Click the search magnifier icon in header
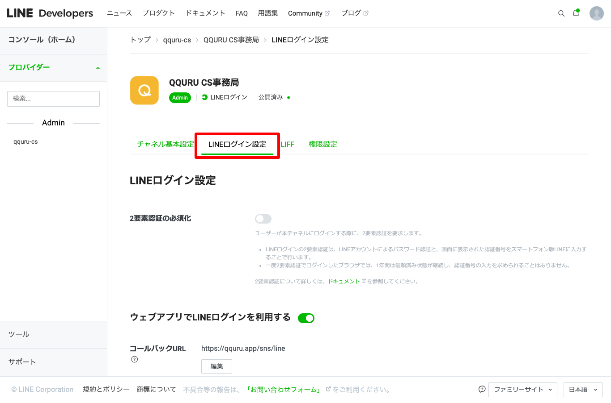 [x=561, y=13]
